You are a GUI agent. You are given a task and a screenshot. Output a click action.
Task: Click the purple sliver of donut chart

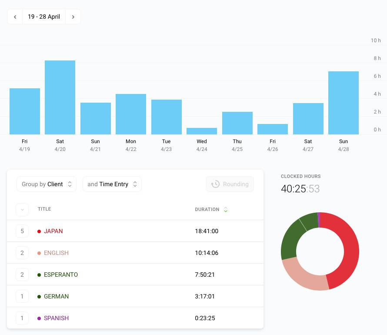[x=319, y=220]
